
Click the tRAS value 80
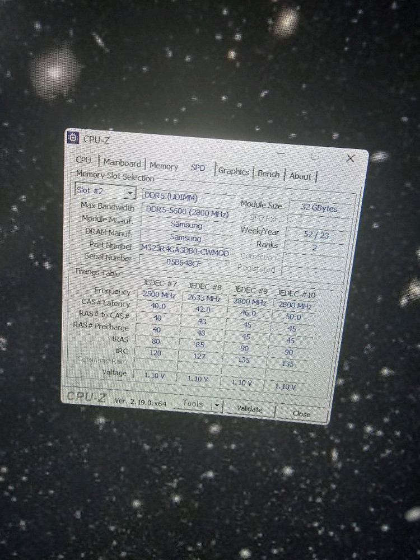(156, 341)
